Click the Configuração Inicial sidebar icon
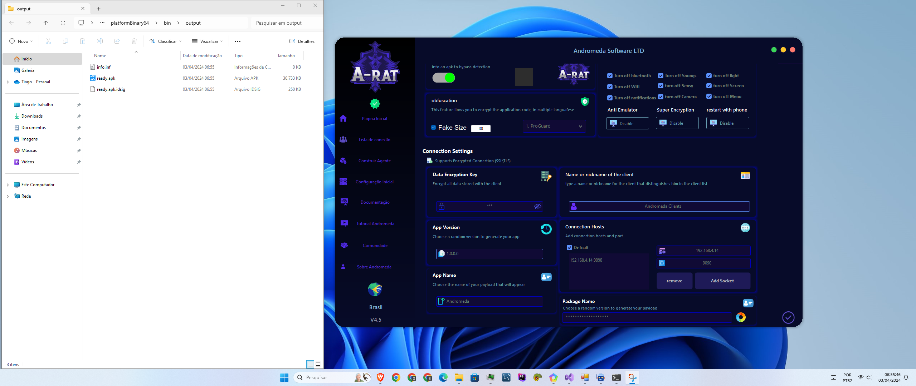916x386 pixels. coord(343,181)
